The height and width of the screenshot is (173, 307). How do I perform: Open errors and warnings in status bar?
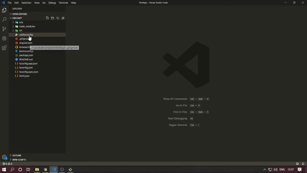tap(7, 163)
